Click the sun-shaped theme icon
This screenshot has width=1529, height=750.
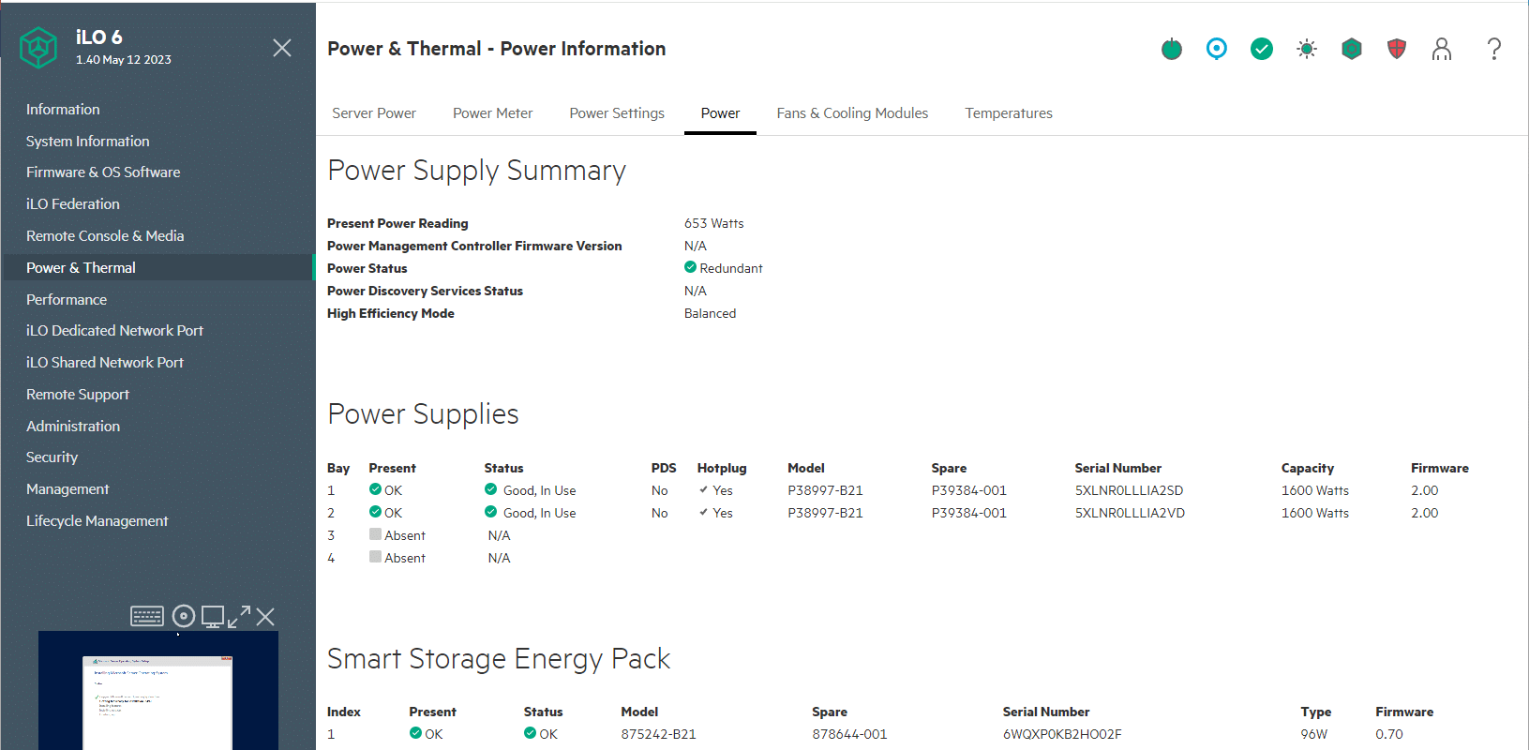1307,49
